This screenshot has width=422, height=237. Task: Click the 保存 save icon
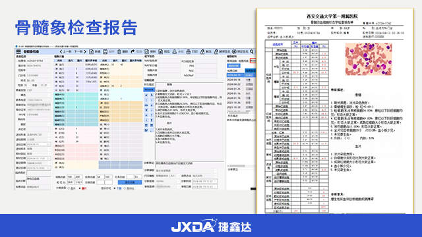[105, 51]
